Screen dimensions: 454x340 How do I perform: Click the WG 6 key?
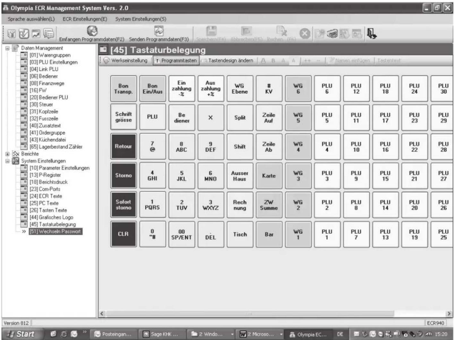pos(298,89)
